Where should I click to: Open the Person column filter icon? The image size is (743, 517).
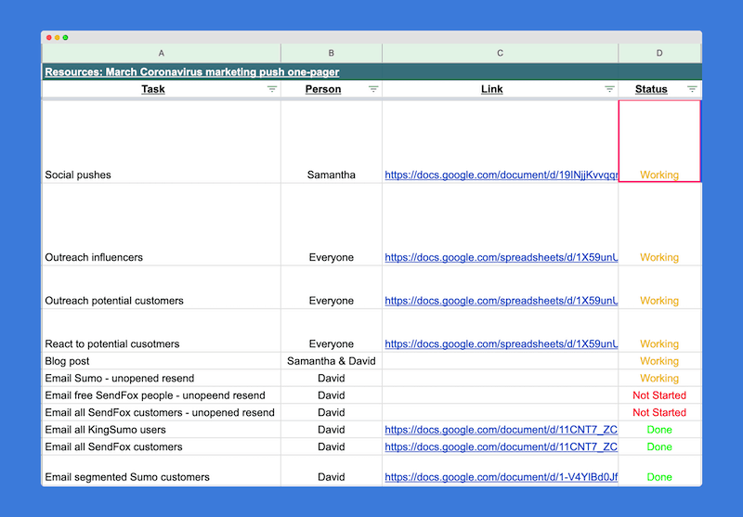(x=373, y=89)
